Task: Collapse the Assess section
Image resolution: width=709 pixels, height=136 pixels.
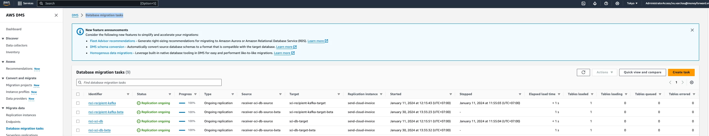Action: (x=3, y=62)
